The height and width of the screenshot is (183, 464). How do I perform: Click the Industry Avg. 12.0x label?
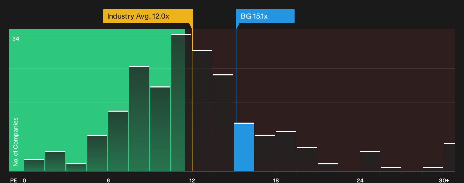coord(148,16)
